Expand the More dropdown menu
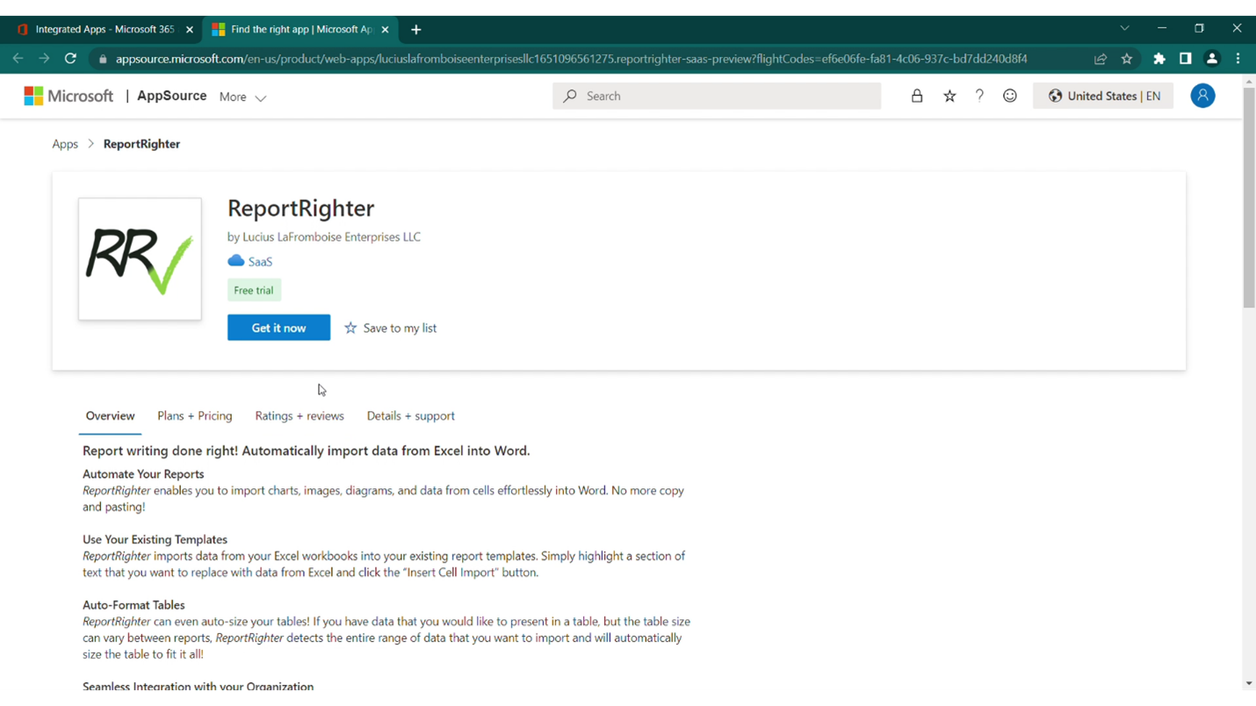The width and height of the screenshot is (1256, 706). click(242, 97)
